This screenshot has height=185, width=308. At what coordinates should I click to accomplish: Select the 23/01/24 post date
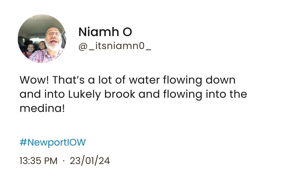click(x=90, y=161)
